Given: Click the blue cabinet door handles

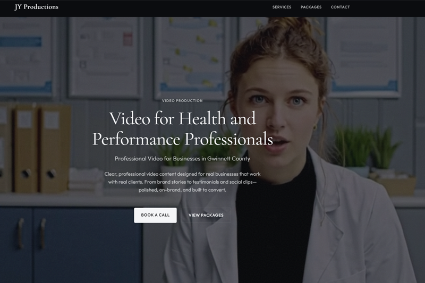Looking at the screenshot, I should point(31,234).
